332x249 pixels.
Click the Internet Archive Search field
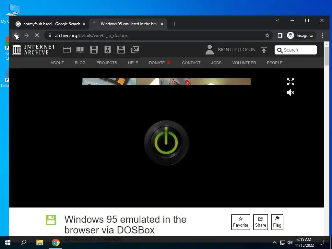(296, 50)
